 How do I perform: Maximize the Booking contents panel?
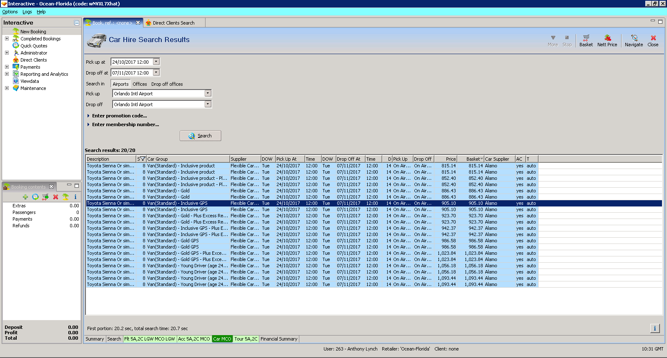click(x=77, y=185)
